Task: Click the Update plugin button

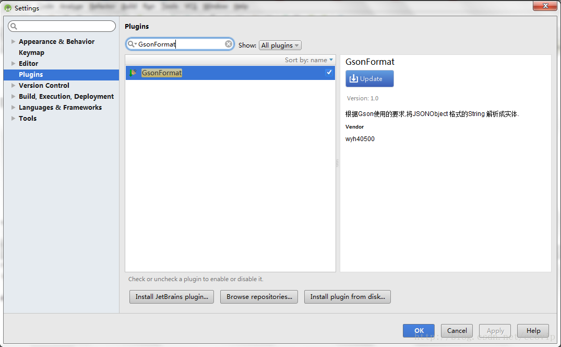Action: [369, 78]
